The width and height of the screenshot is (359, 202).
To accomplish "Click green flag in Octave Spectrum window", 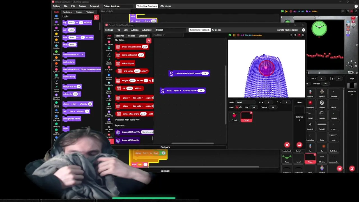I will click(x=282, y=12).
